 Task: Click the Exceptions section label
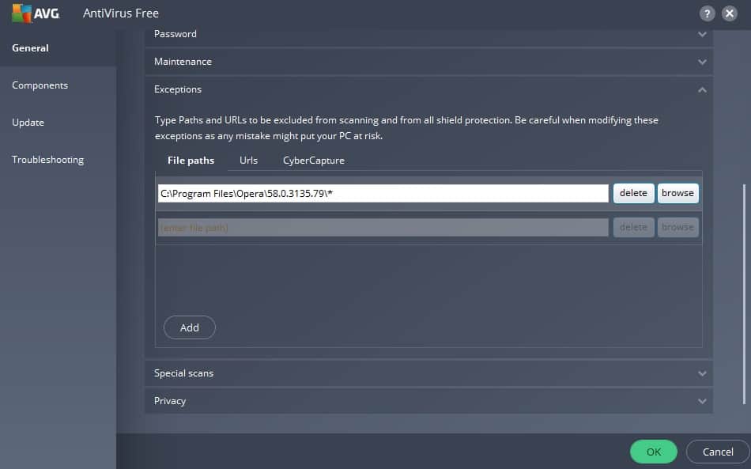pos(178,89)
